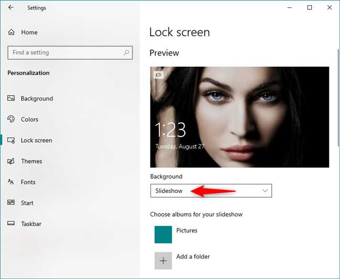
Task: Click the Home icon in sidebar
Action: point(11,33)
